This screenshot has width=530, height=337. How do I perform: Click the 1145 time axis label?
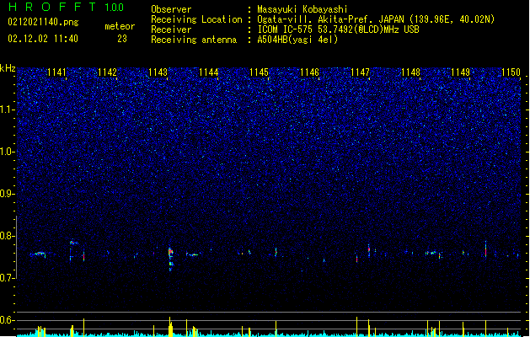pyautogui.click(x=259, y=72)
